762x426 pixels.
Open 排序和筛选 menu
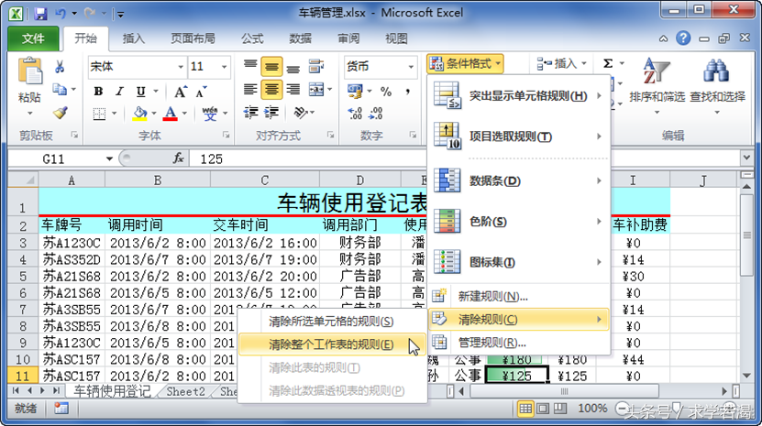(657, 86)
